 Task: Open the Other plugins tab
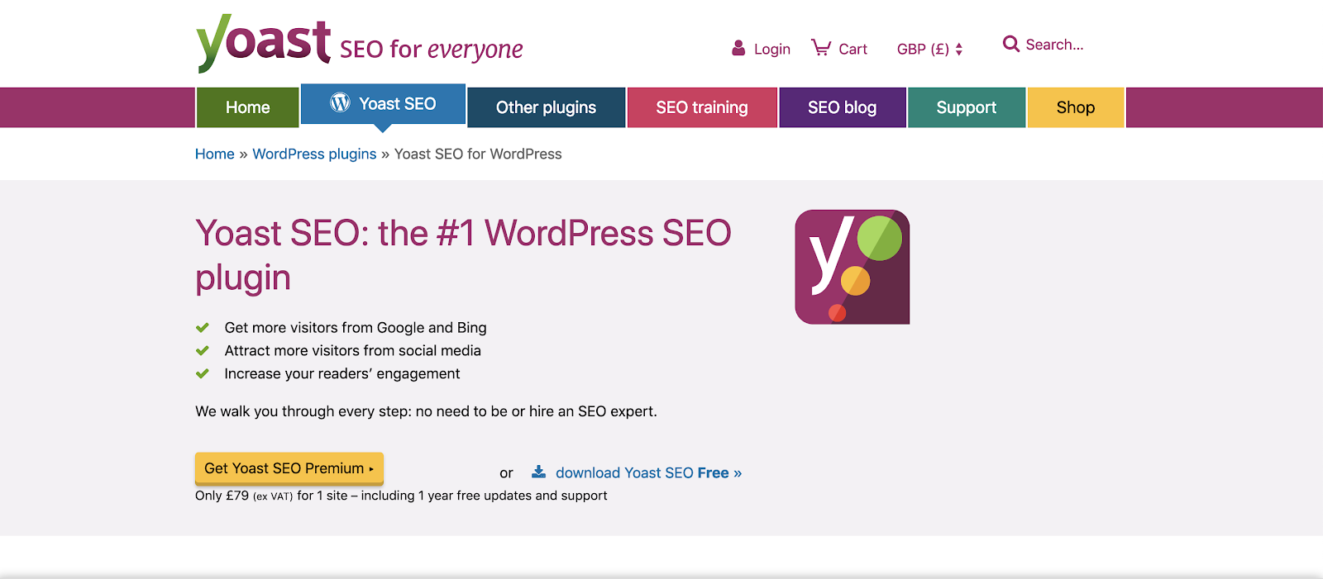coord(546,107)
